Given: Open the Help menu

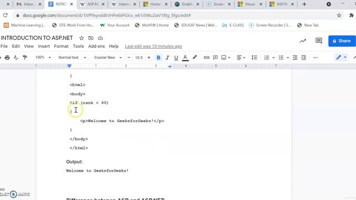Looking at the screenshot, I should [x=113, y=46].
